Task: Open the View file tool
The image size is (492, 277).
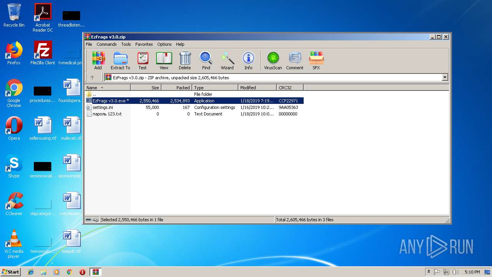Action: point(164,61)
